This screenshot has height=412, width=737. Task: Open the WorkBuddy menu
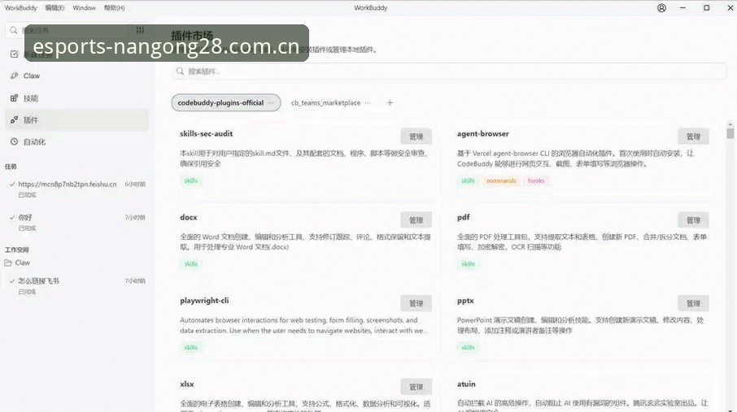click(x=20, y=8)
